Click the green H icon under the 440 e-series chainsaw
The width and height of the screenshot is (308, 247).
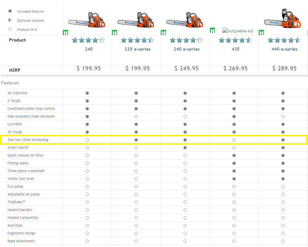click(261, 33)
